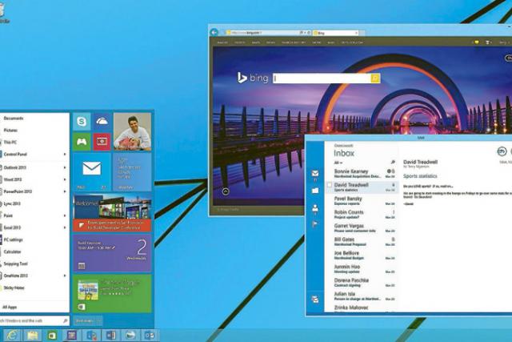Screen dimensions: 512x342
Task: Click the mail envelope icon in Mail sidebar
Action: pyautogui.click(x=315, y=174)
